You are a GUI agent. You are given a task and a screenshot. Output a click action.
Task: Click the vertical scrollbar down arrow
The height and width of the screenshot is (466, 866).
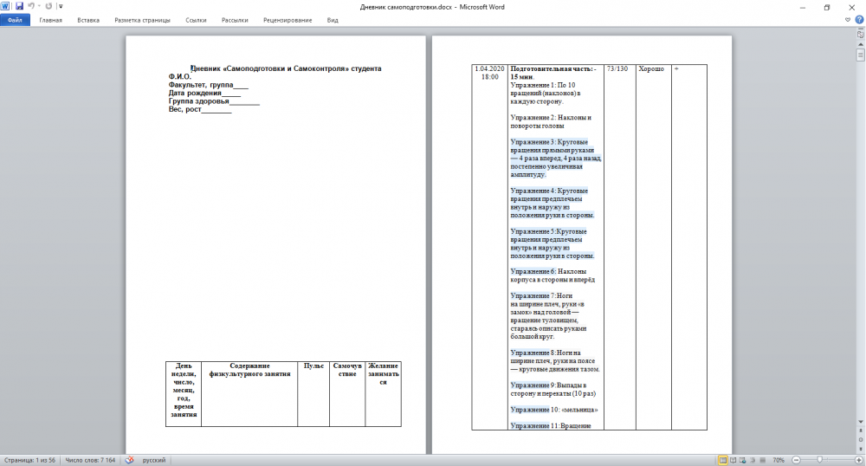coord(861,422)
